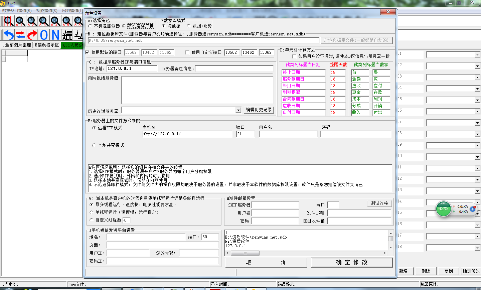Click the 6.5 magnifier search icon
Viewport: 481px width, 290px height.
67,21
